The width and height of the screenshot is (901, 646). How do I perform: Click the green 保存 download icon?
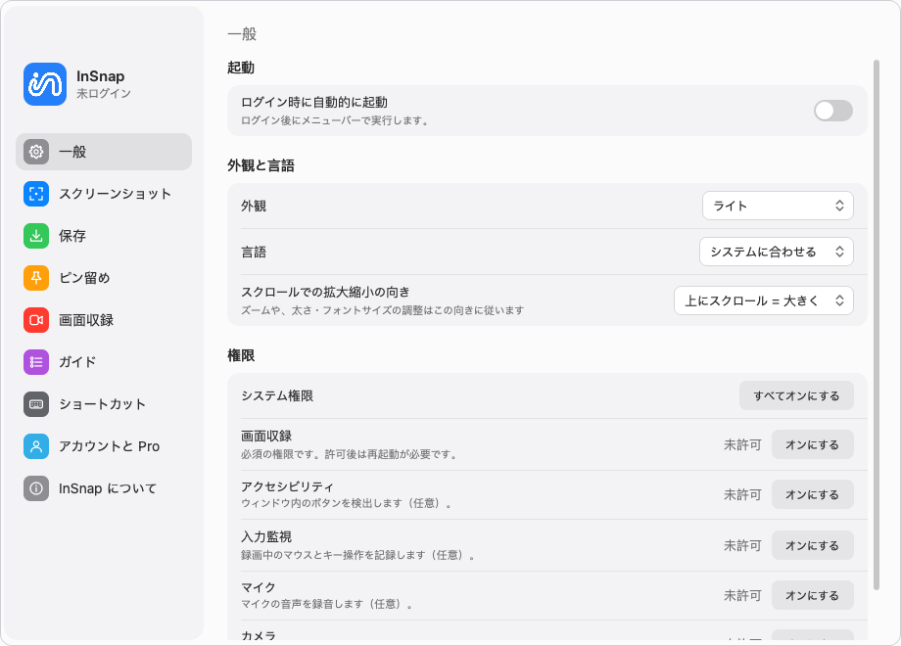[x=36, y=236]
